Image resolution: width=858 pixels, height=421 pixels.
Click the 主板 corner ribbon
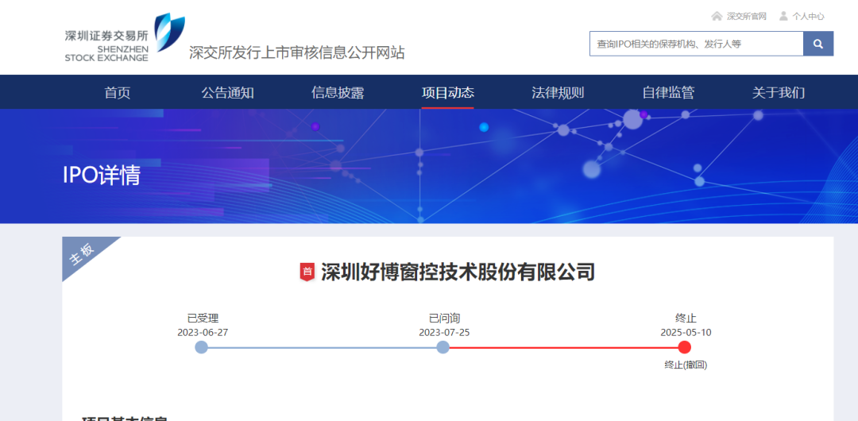[x=82, y=253]
